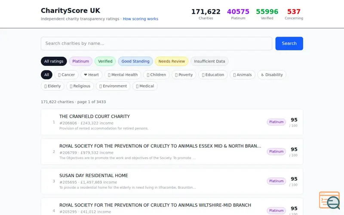
Task: Choose the Animals category filter
Action: click(x=243, y=74)
